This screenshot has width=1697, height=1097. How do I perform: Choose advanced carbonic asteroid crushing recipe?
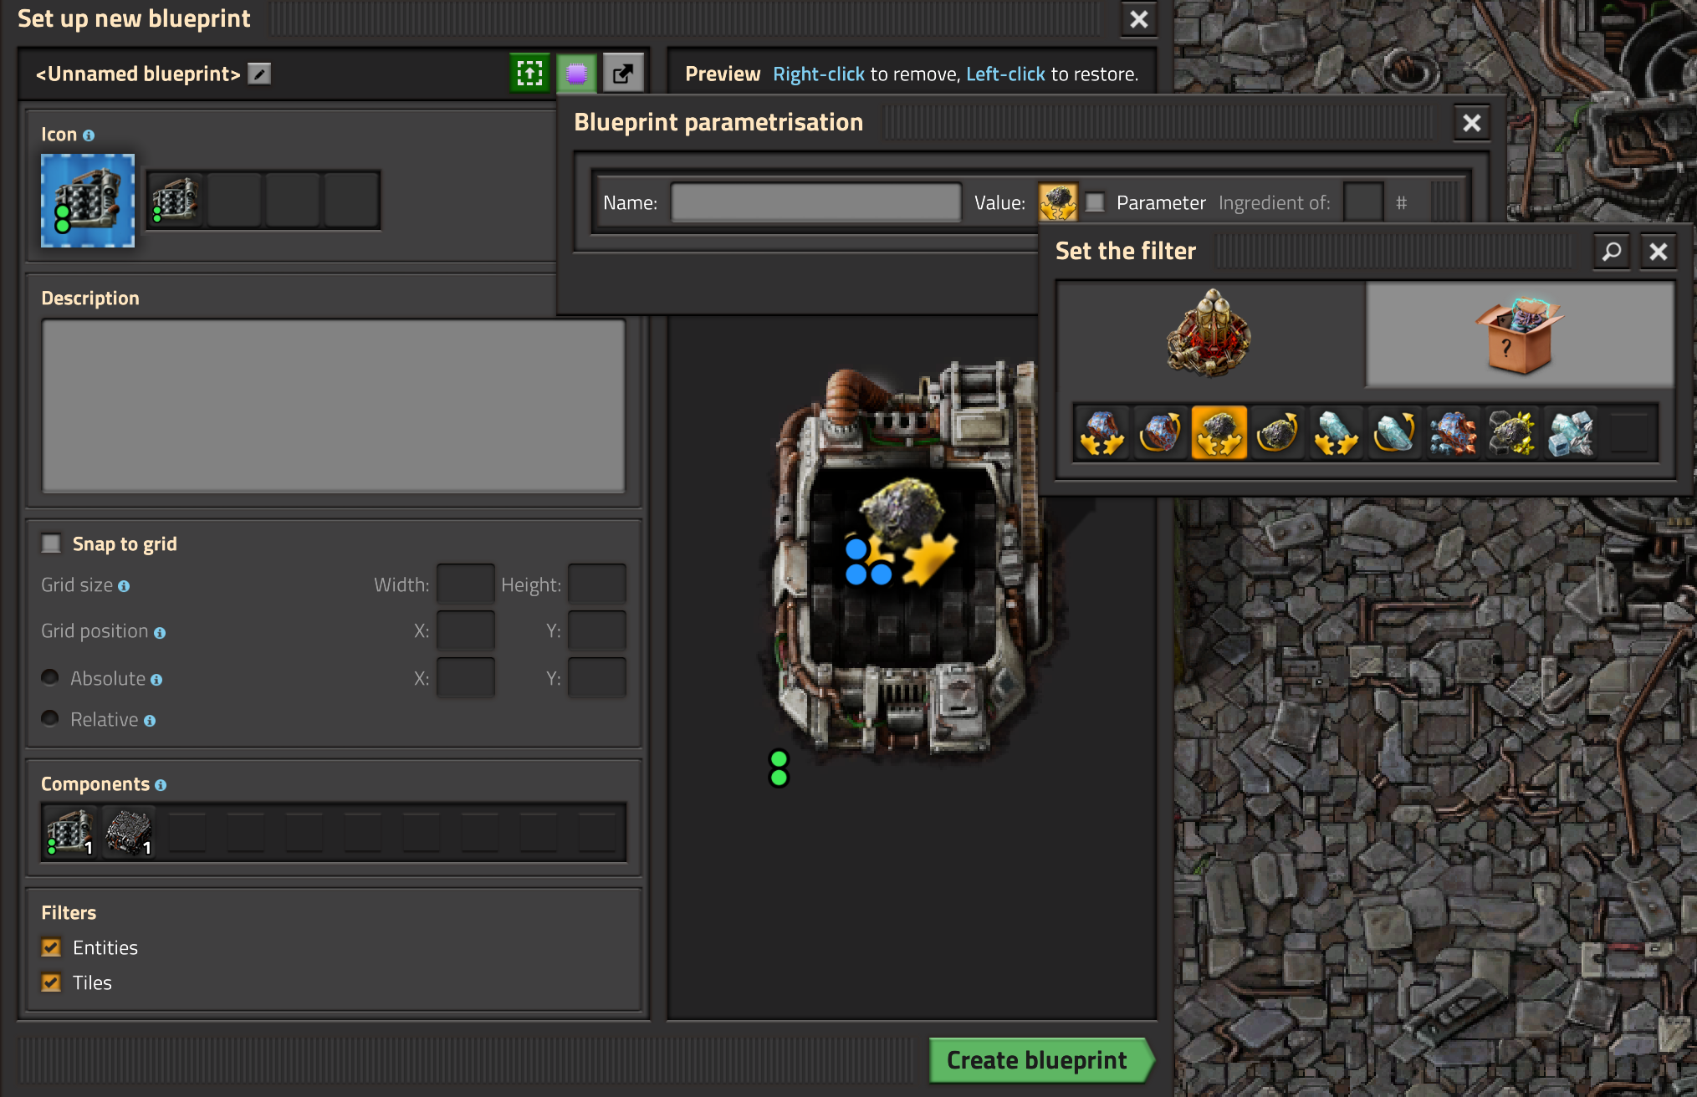(1511, 433)
